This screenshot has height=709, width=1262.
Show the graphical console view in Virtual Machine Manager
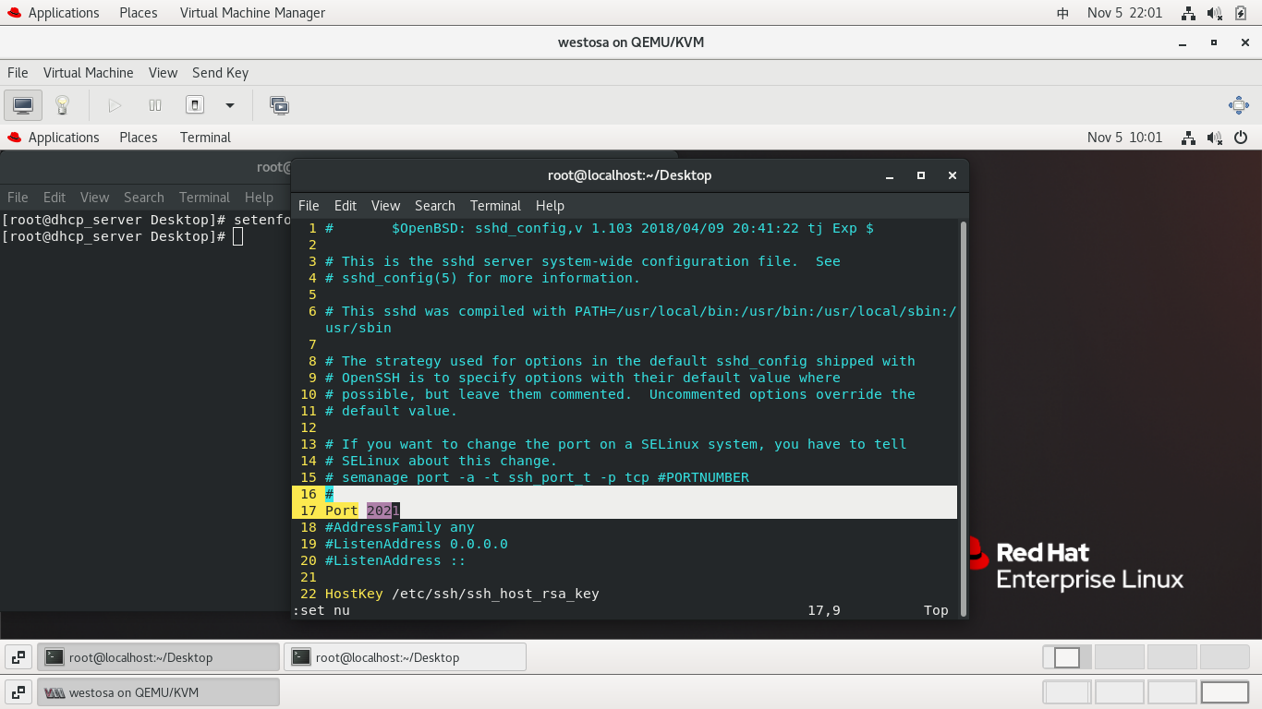[x=23, y=105]
